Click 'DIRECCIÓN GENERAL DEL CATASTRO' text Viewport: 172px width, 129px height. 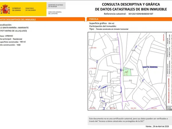coord(55,13)
